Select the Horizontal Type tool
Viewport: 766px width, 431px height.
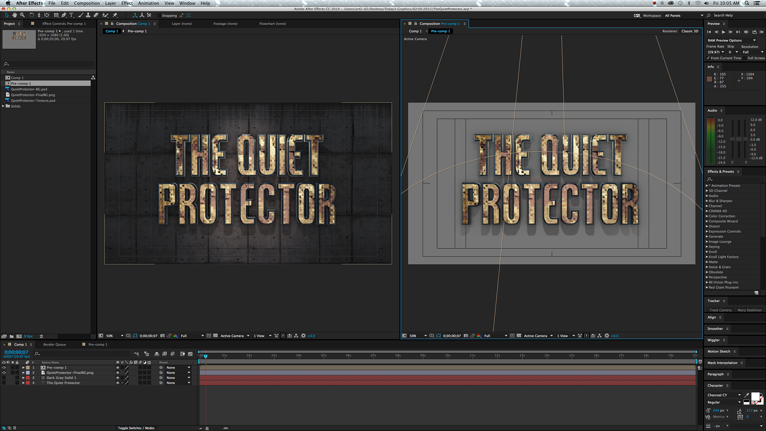[x=71, y=15]
